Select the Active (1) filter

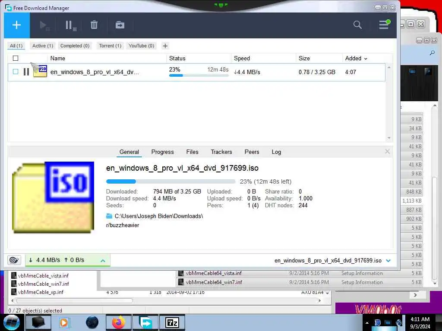click(x=43, y=46)
